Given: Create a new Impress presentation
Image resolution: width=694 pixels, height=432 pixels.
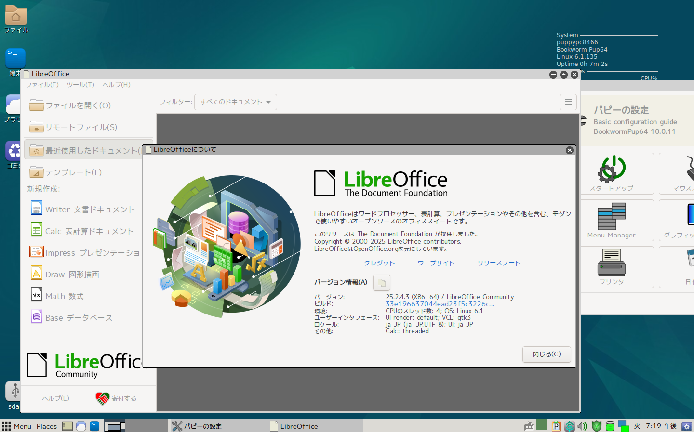Looking at the screenshot, I should click(83, 252).
